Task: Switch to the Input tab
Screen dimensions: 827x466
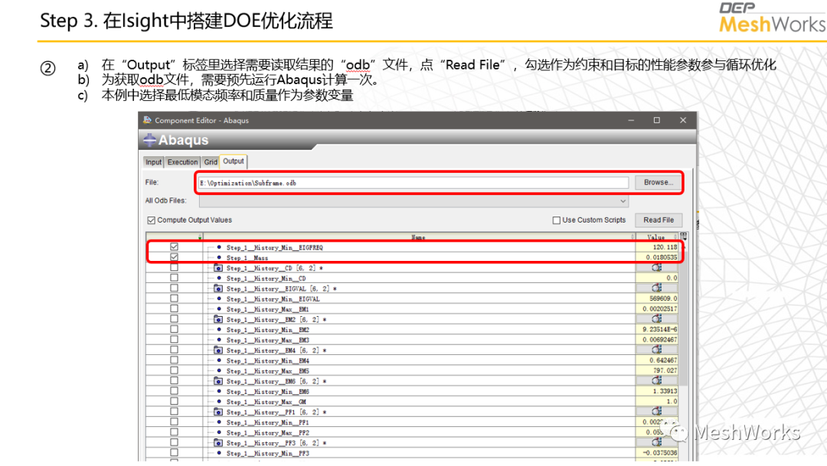Action: [153, 161]
